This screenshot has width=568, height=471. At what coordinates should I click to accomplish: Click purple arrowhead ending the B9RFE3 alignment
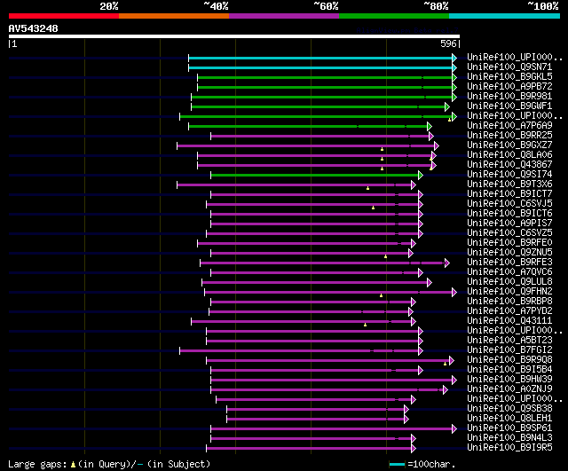[447, 263]
